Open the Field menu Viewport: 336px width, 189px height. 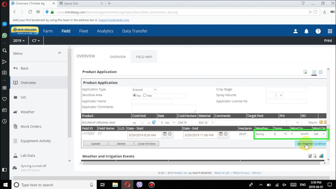click(66, 31)
